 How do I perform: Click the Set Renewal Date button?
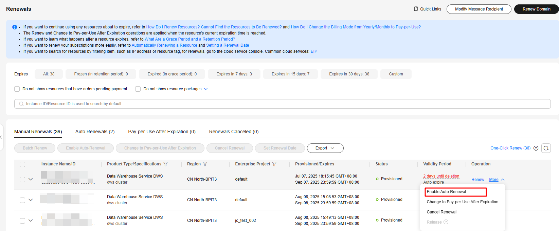pos(280,148)
